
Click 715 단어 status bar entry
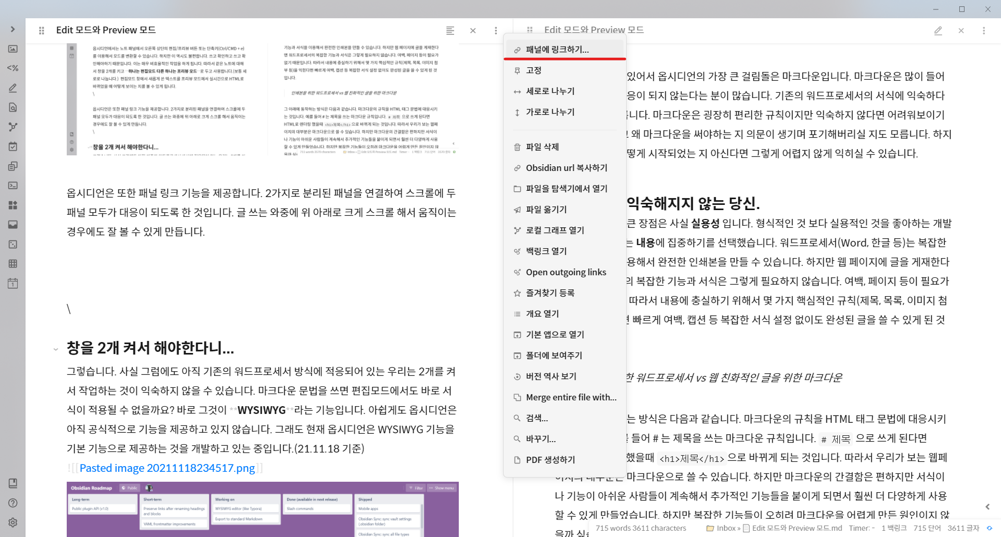point(927,528)
